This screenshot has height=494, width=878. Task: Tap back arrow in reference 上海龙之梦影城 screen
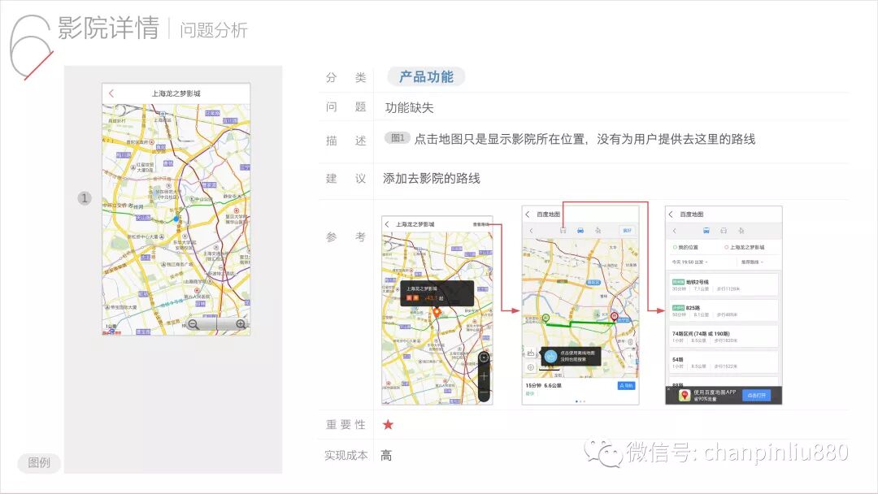pos(387,224)
